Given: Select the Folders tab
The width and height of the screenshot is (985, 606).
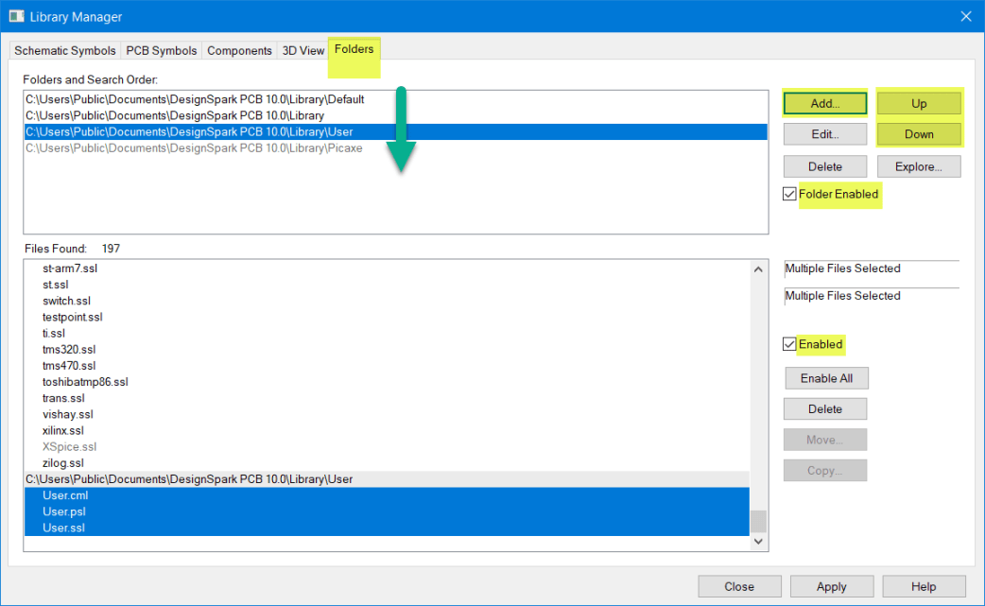Looking at the screenshot, I should click(354, 49).
